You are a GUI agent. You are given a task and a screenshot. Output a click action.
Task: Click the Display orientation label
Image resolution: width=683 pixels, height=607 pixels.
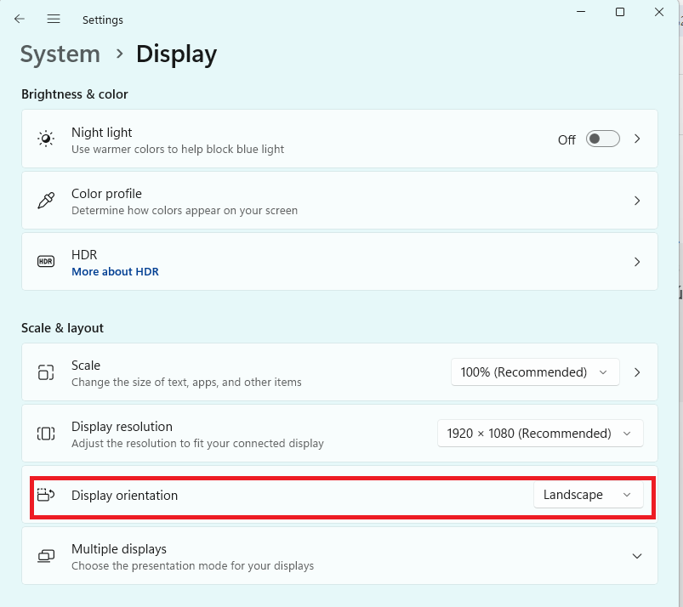124,496
